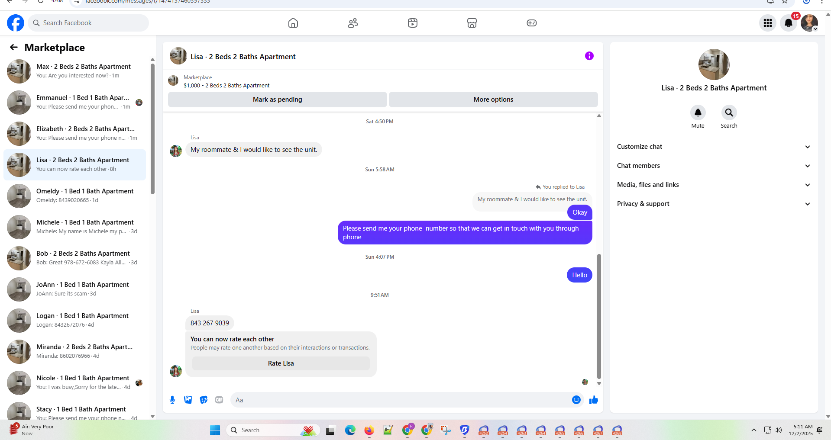Click Lisa's large profile thumbnail
Viewport: 831px width, 440px height.
(x=714, y=64)
